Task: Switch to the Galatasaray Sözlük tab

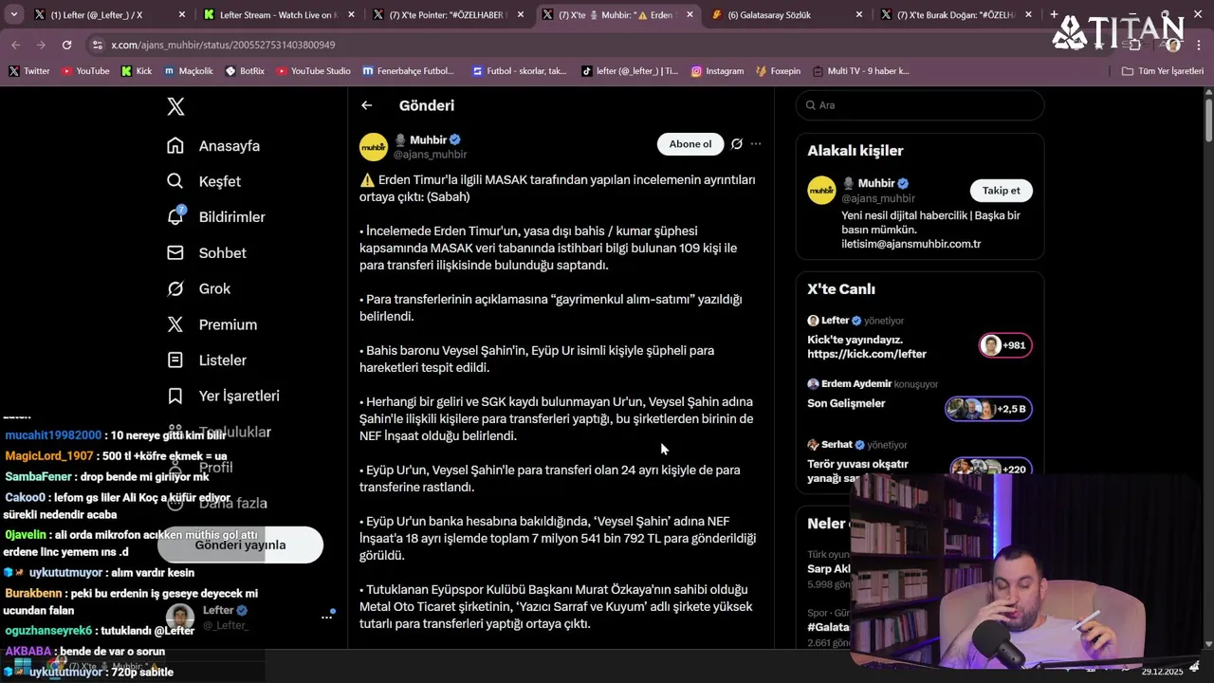Action: click(786, 15)
